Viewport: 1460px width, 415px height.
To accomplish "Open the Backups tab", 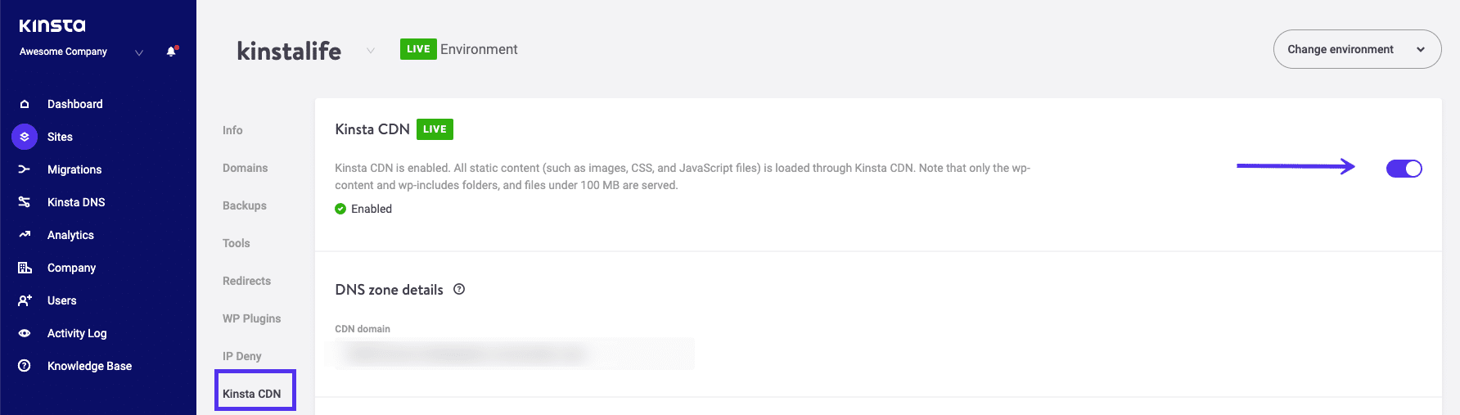I will [x=245, y=205].
